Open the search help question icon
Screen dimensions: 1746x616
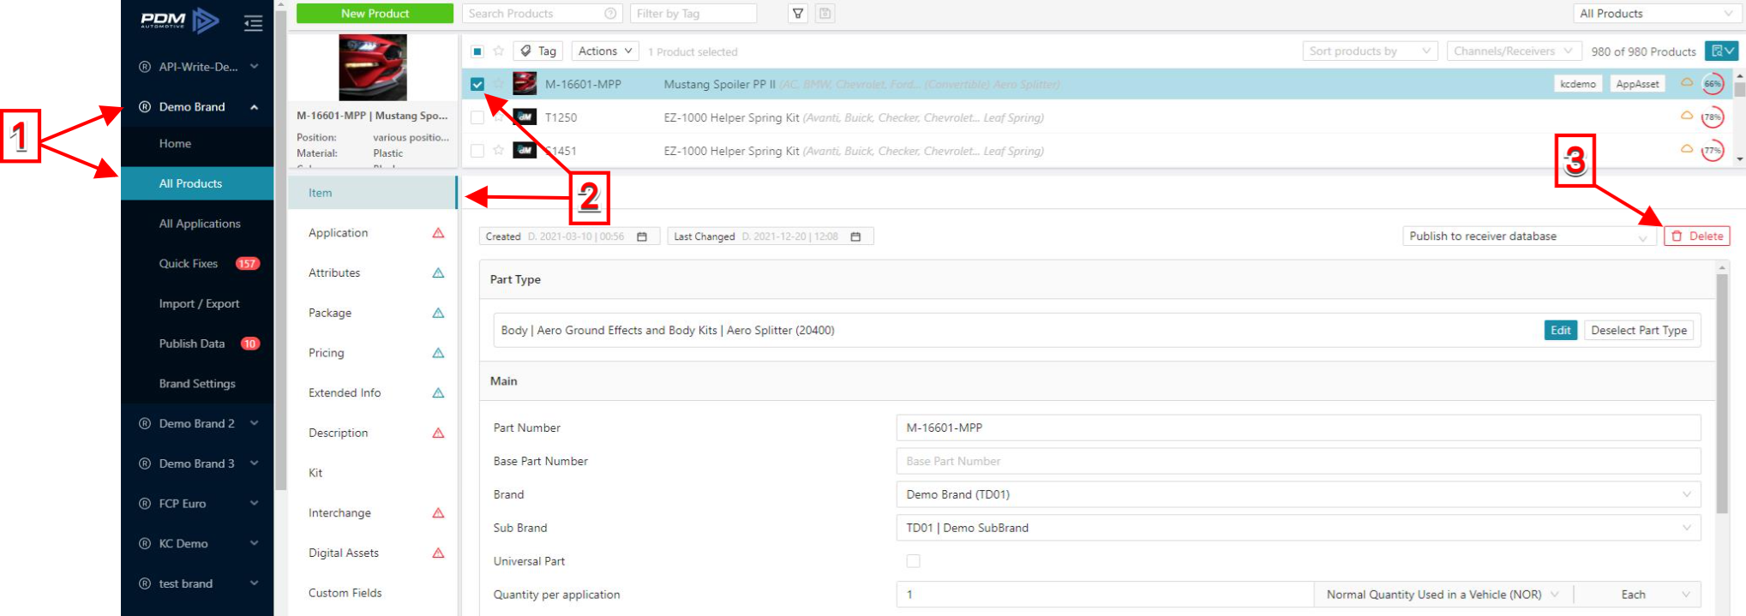point(610,14)
